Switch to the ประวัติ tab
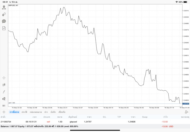The image size is (190, 132). point(24,112)
